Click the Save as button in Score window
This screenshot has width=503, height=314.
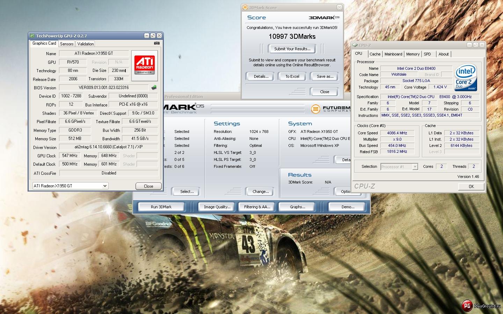pyautogui.click(x=325, y=76)
